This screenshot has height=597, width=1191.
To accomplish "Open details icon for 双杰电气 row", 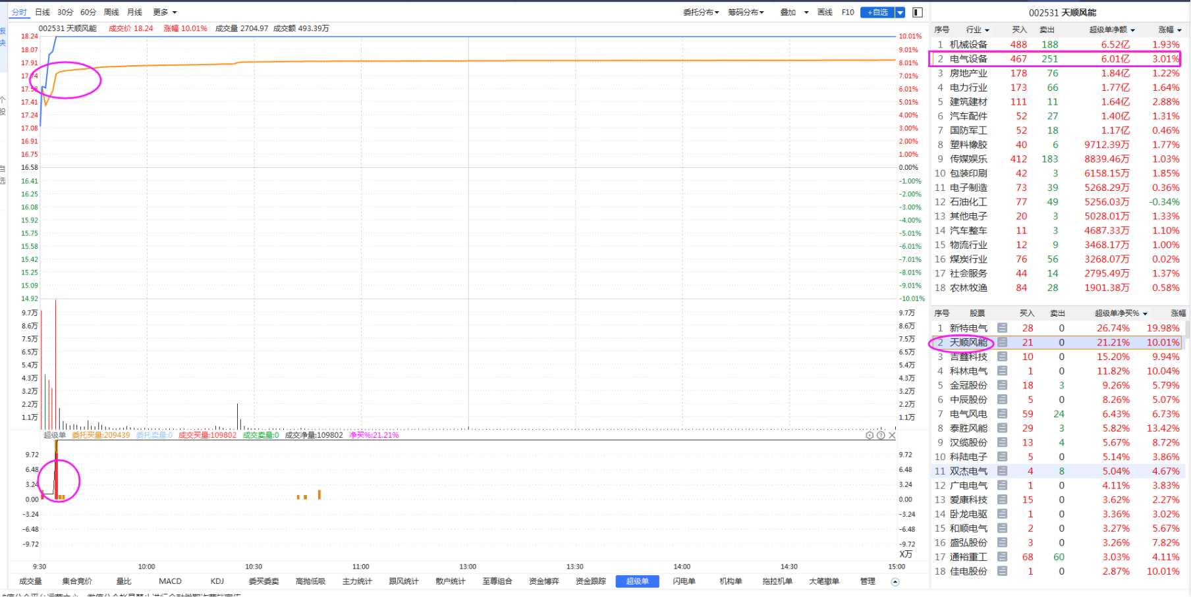I will point(1002,471).
